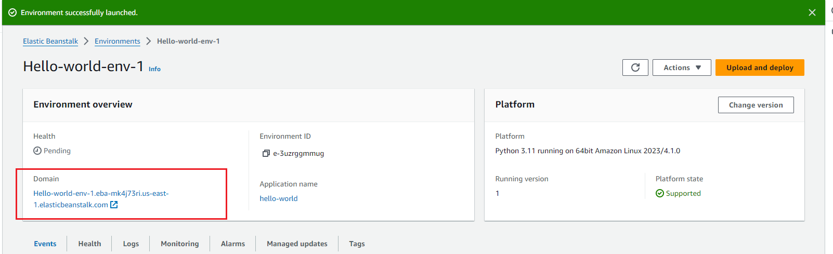Switch to the Events tab
This screenshot has height=254, width=833.
pos(45,244)
